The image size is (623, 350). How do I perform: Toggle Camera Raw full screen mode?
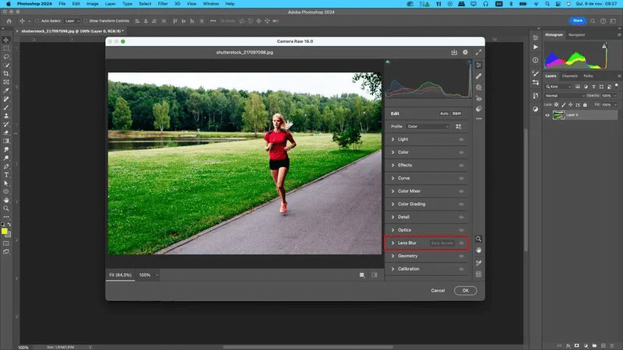point(477,52)
